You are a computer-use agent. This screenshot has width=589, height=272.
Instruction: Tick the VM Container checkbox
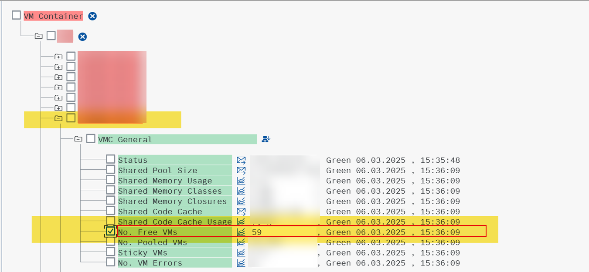click(16, 15)
